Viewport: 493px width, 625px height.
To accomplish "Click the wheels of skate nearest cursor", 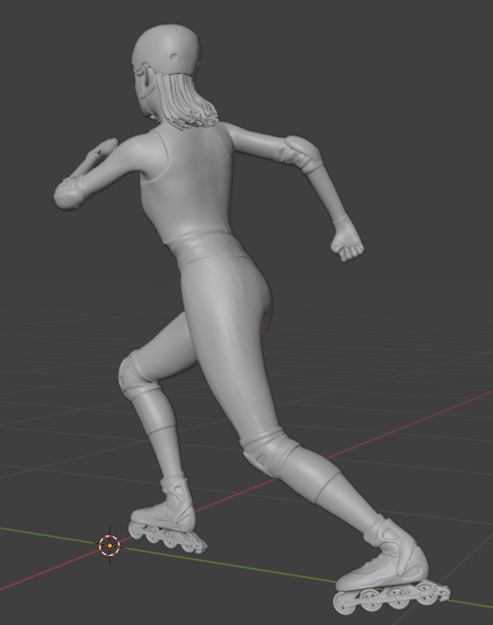I will coord(167,536).
